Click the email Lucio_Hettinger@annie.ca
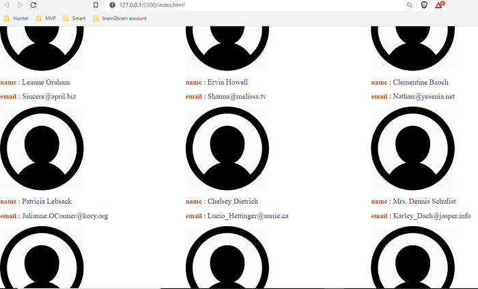 (248, 216)
